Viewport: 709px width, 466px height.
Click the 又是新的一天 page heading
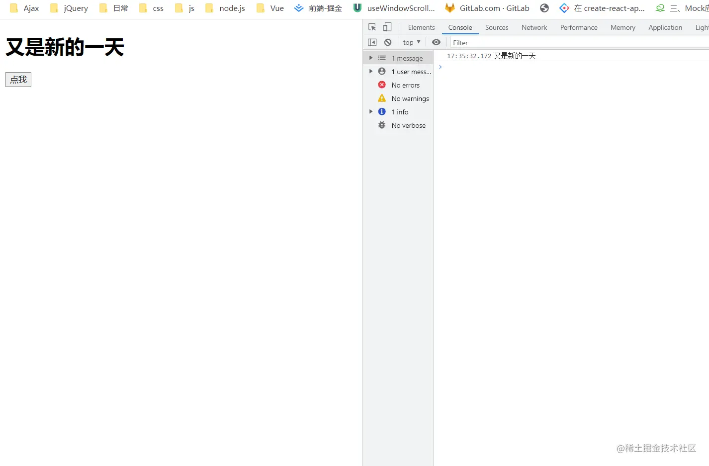point(65,47)
